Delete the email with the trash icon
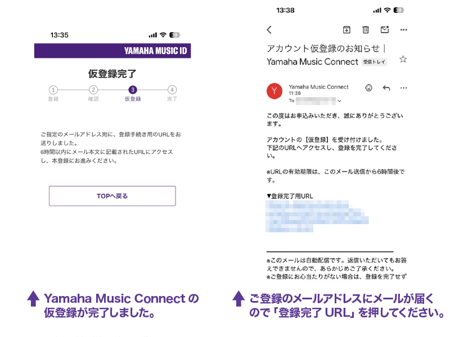 (365, 30)
